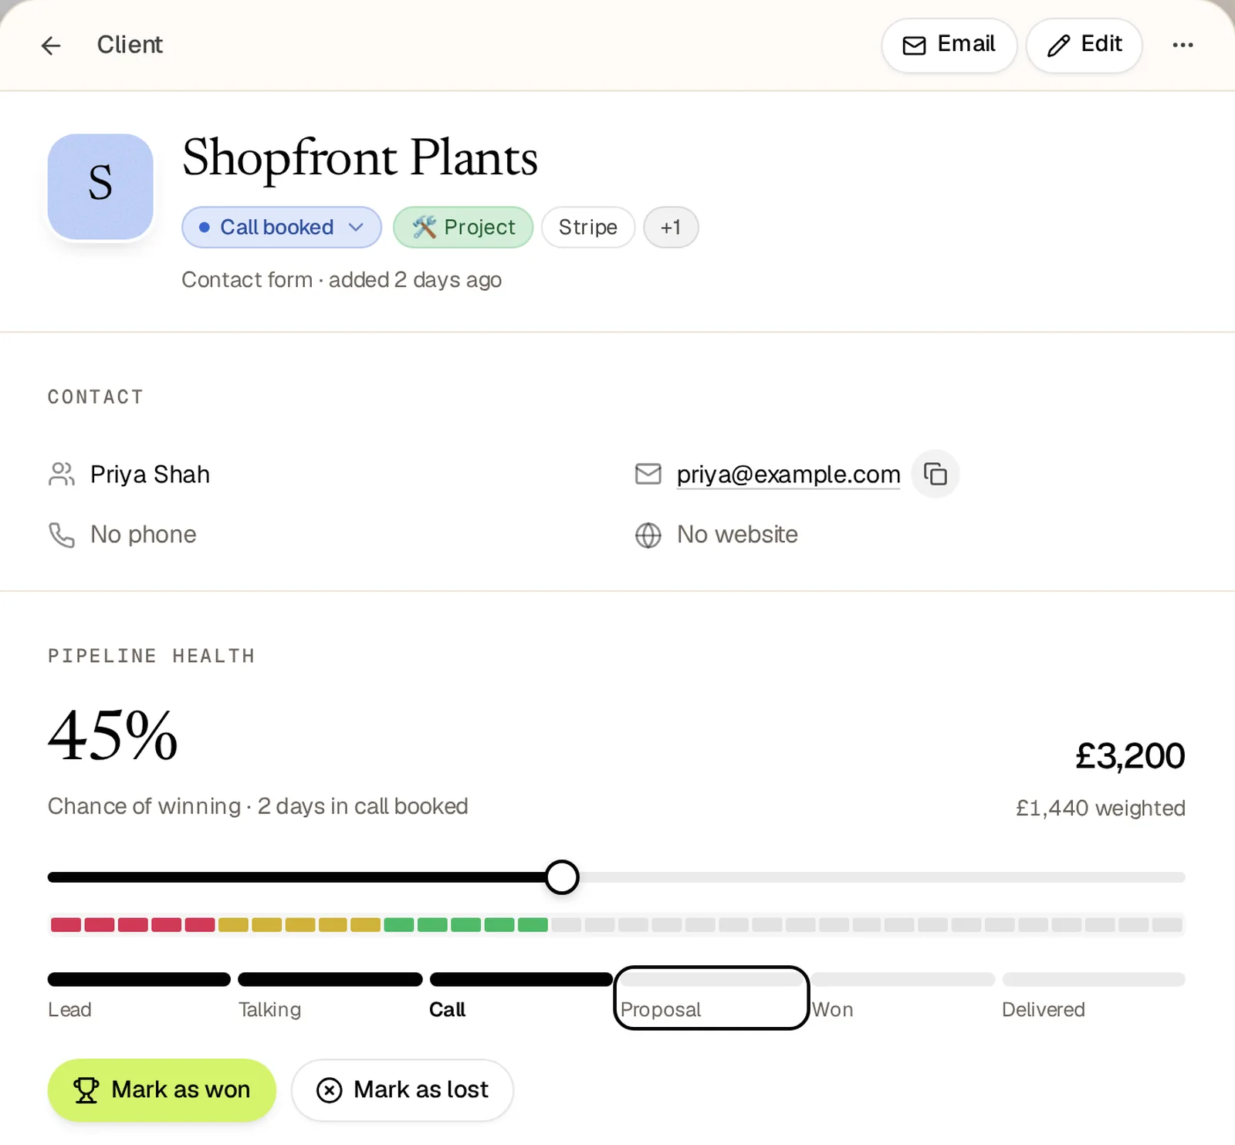Select the Proposal pipeline stage
The width and height of the screenshot is (1235, 1145).
click(712, 998)
